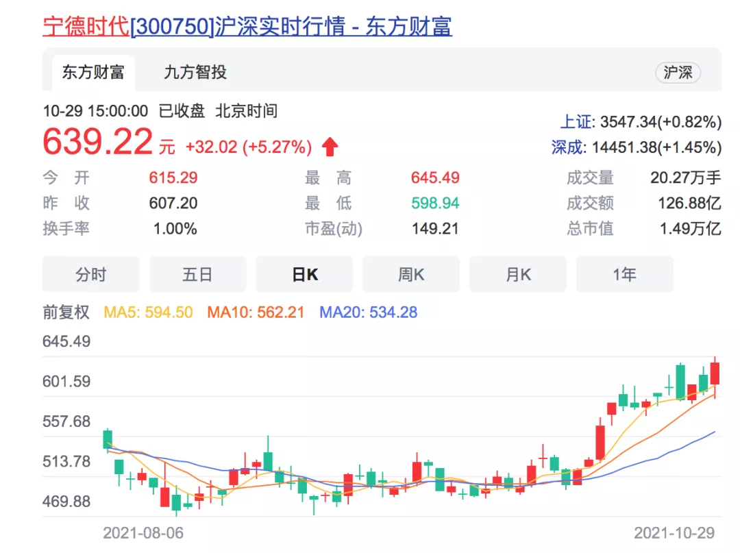Click the 上证 index value 3547.34(+0.82%)
This screenshot has height=553, width=740.
661,122
